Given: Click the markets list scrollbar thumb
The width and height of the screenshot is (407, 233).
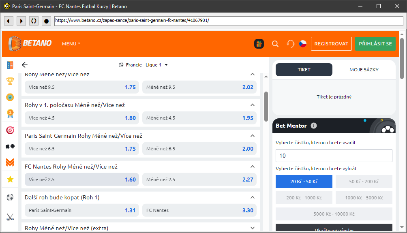Looking at the screenshot, I should (x=266, y=107).
